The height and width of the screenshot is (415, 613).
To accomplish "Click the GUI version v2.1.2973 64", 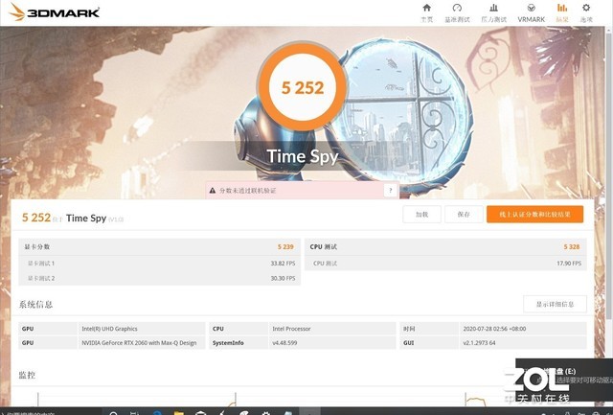I will (x=523, y=343).
